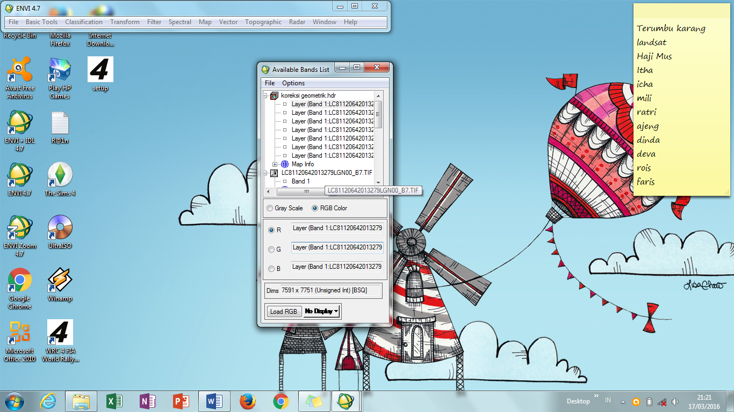
Task: Click the scroll down arrow in bands list
Action: [x=378, y=183]
